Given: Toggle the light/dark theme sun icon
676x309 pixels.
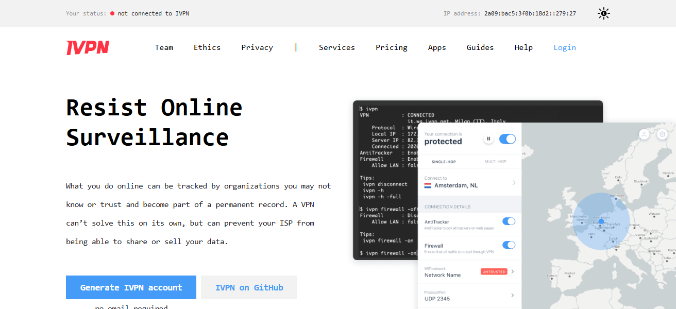Looking at the screenshot, I should tap(604, 13).
